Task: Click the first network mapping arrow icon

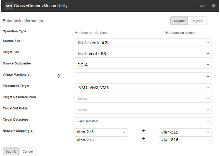Action: [143, 131]
